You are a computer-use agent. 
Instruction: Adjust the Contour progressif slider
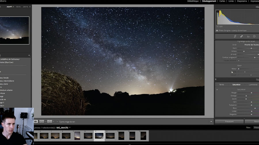click(255, 58)
